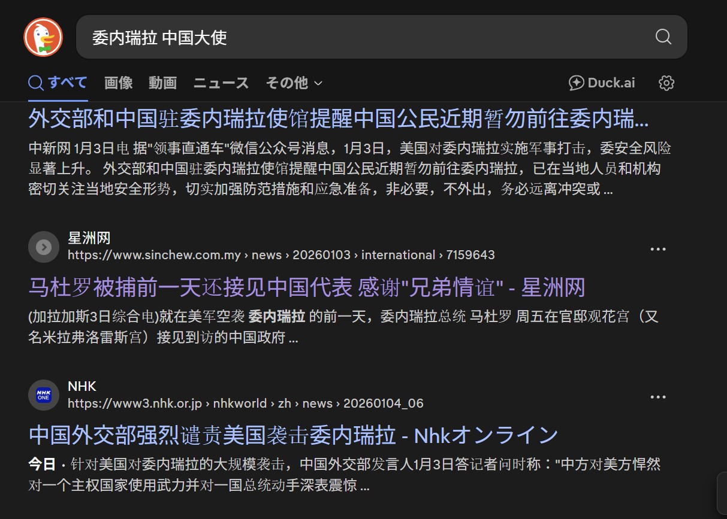The image size is (727, 519).
Task: Click the sinchew.com.my URL breadcrumb
Action: (x=280, y=255)
